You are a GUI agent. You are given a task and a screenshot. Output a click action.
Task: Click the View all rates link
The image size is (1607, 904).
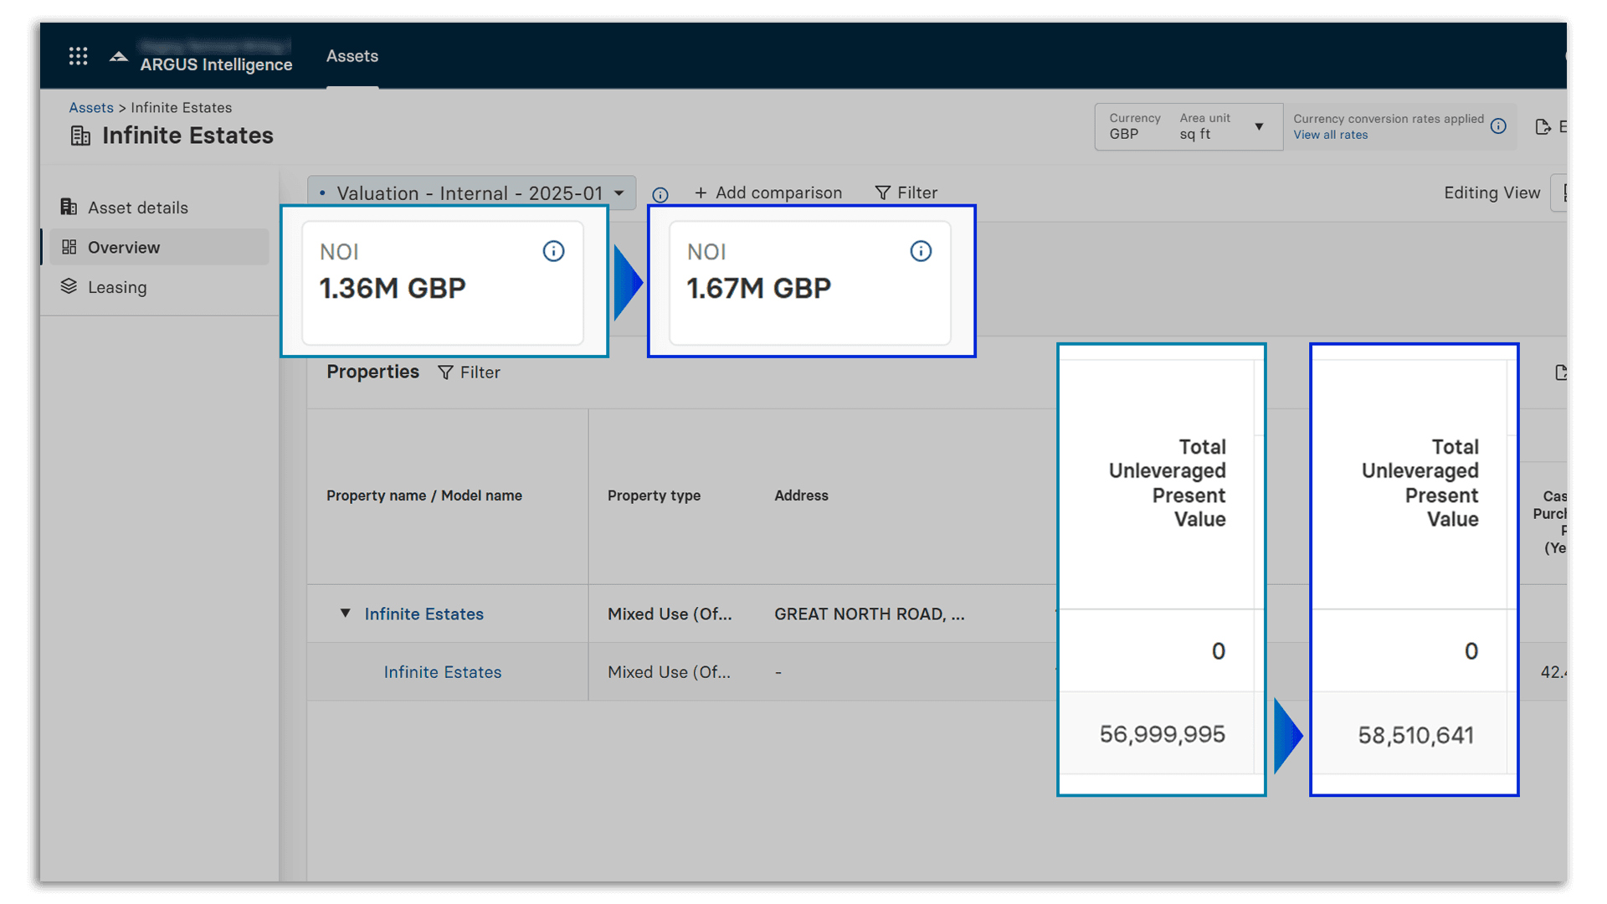pyautogui.click(x=1330, y=135)
